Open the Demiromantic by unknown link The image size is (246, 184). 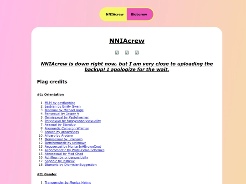pos(66,143)
